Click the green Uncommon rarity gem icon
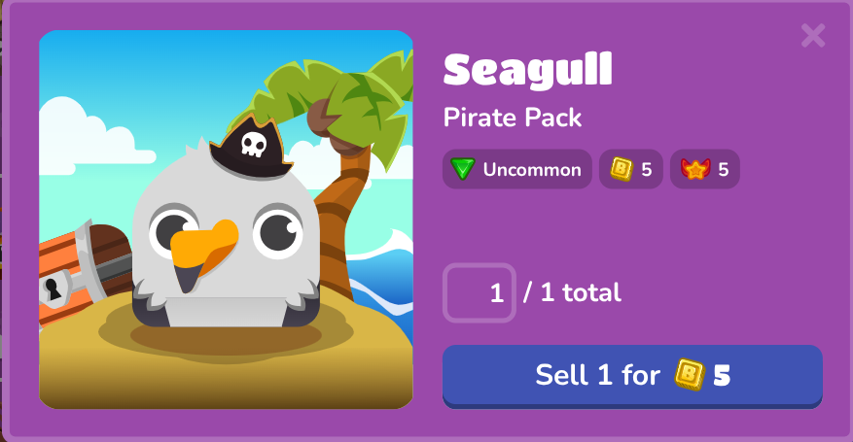The width and height of the screenshot is (853, 442). 463,169
